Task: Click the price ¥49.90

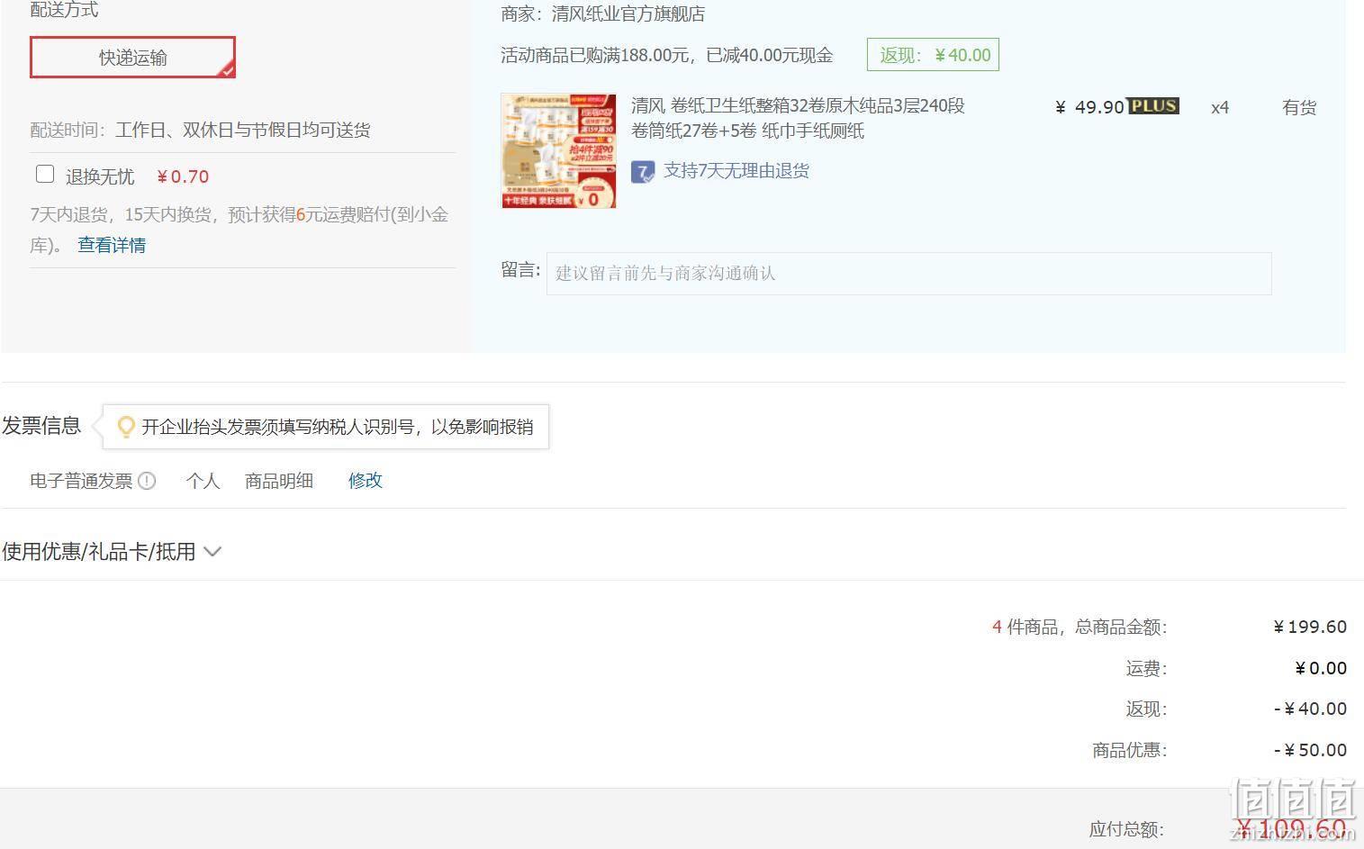Action: (1089, 107)
